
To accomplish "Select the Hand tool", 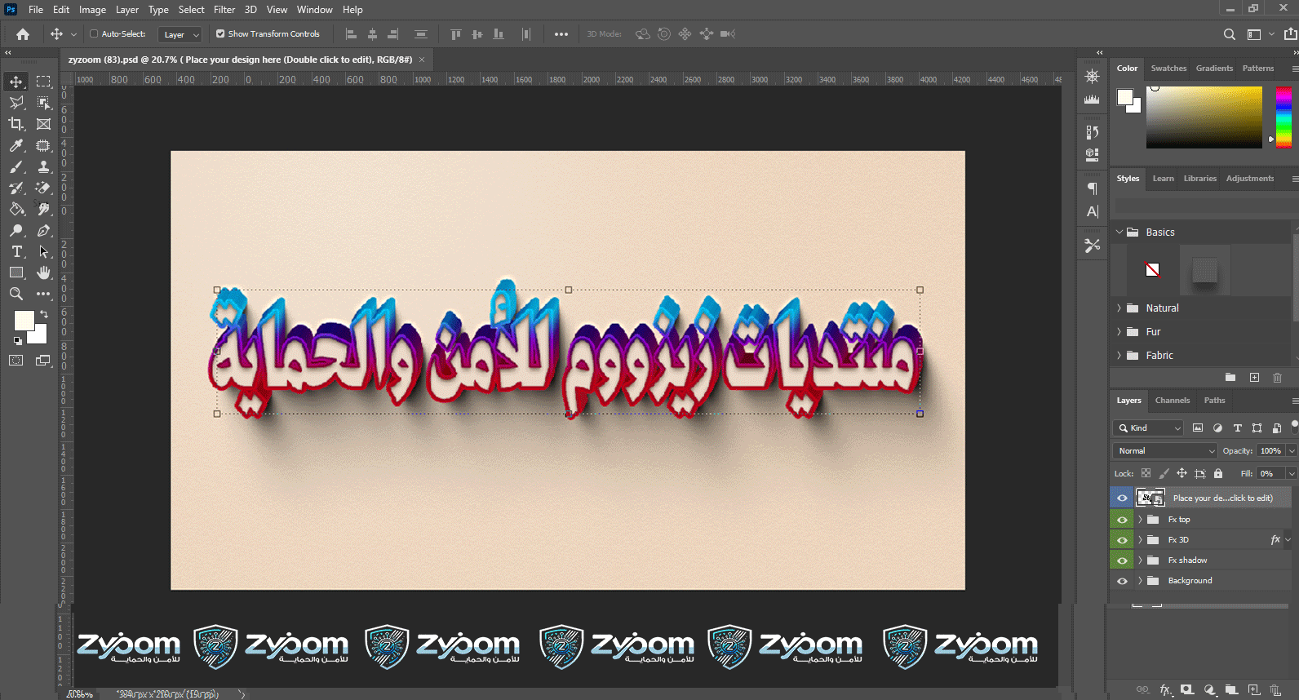I will [43, 272].
